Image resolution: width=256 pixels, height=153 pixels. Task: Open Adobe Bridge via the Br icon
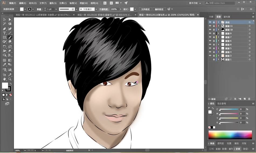click(x=105, y=3)
